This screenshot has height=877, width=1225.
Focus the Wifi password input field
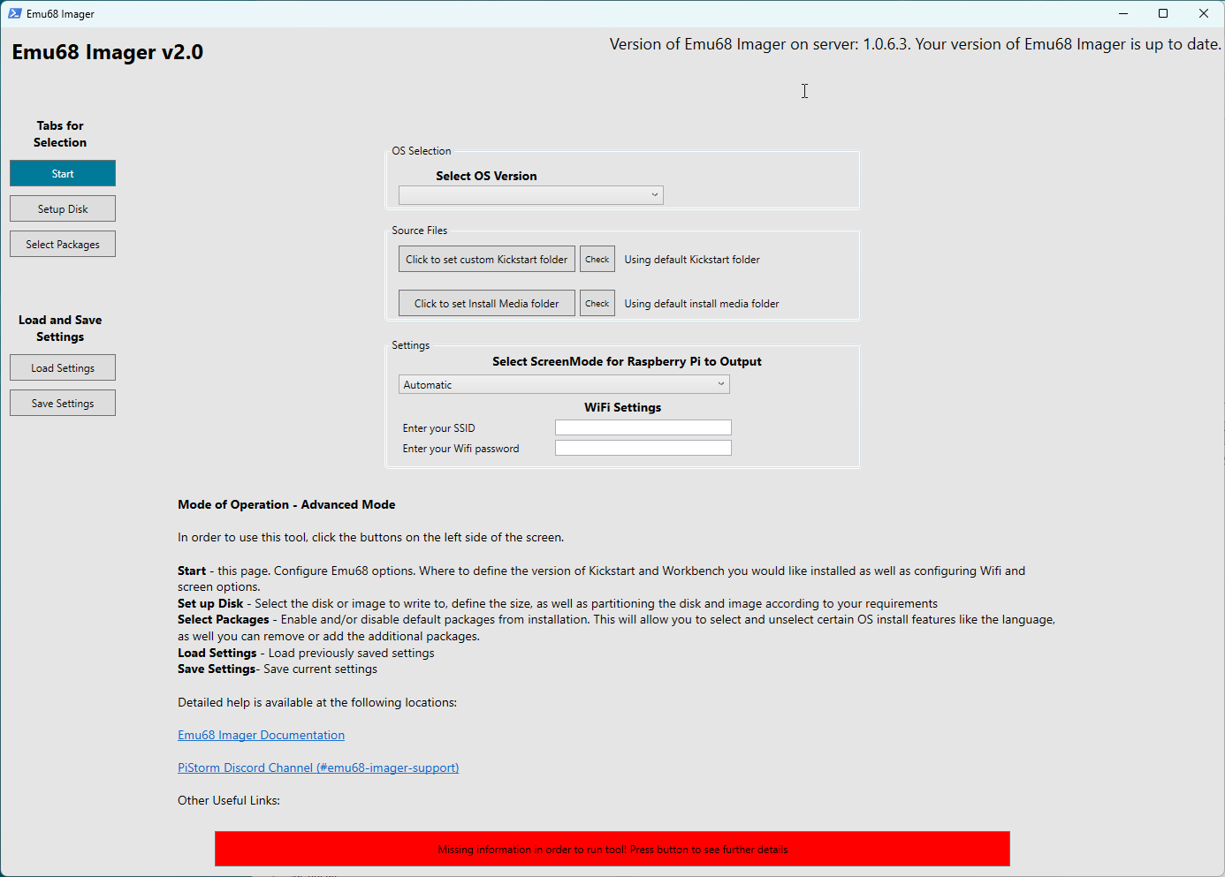coord(643,449)
